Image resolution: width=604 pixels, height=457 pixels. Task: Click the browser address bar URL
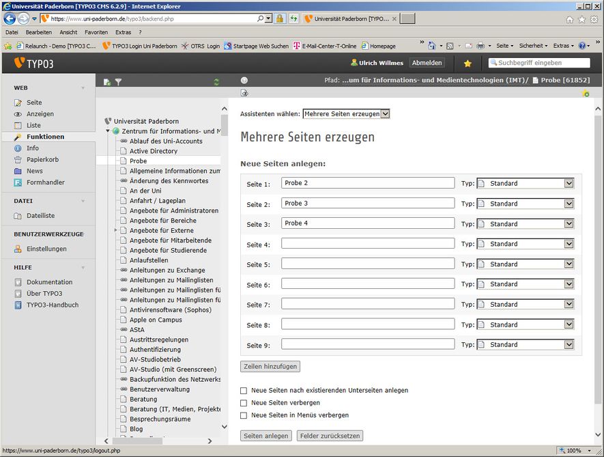[x=113, y=18]
